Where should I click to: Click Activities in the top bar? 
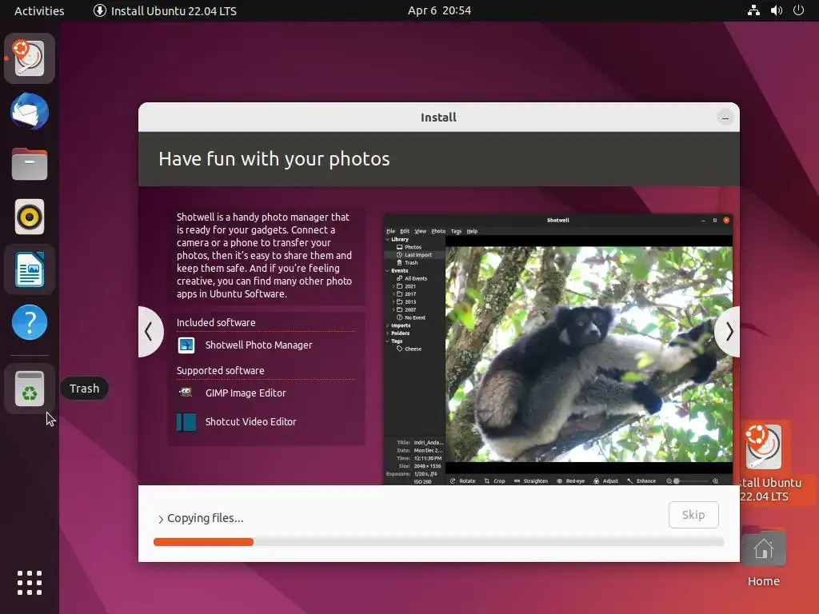click(39, 10)
